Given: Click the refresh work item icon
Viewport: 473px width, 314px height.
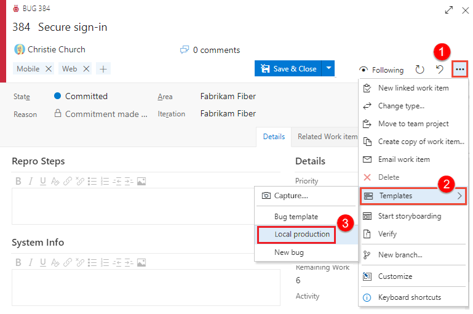Looking at the screenshot, I should [419, 70].
